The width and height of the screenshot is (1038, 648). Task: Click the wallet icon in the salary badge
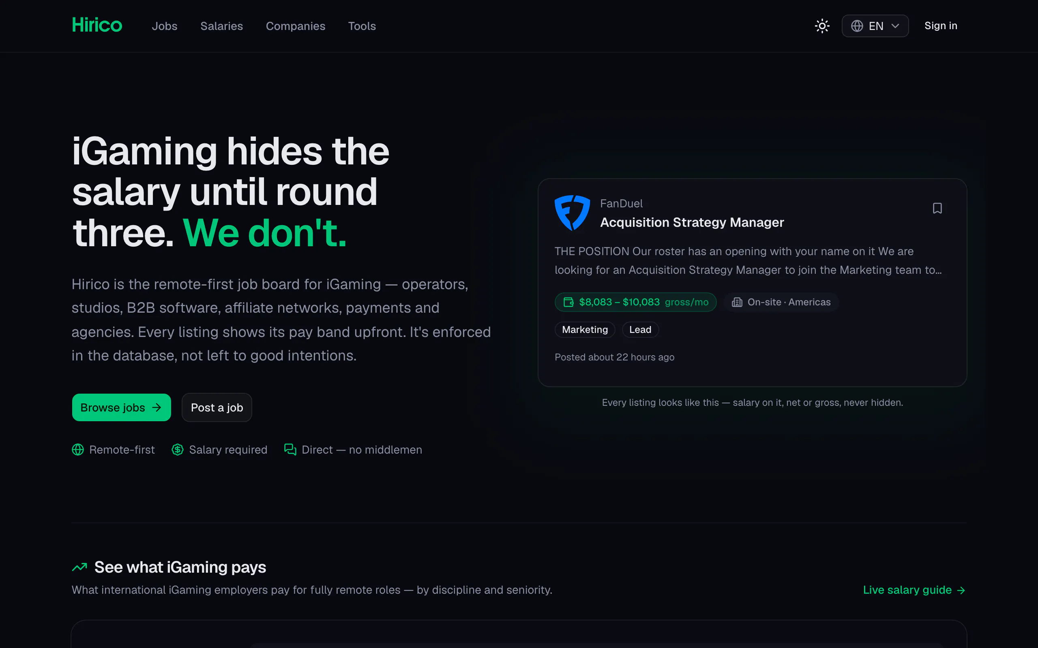[568, 302]
